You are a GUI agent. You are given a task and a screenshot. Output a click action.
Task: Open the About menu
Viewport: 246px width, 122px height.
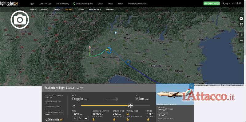coord(120,4)
